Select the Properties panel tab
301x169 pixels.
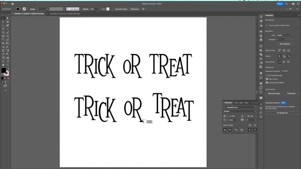click(x=269, y=15)
